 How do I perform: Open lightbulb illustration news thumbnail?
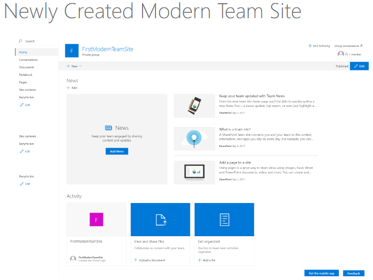195,139
